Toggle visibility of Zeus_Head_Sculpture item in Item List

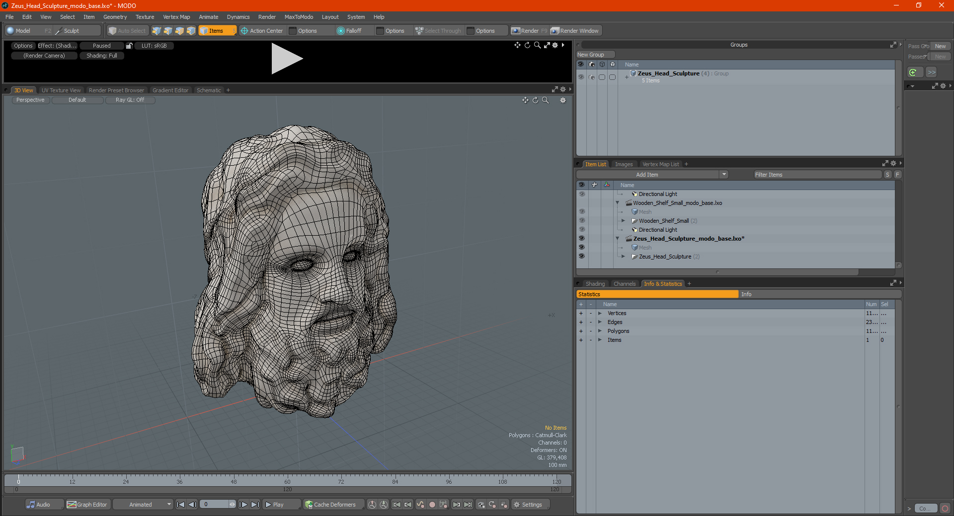[581, 257]
